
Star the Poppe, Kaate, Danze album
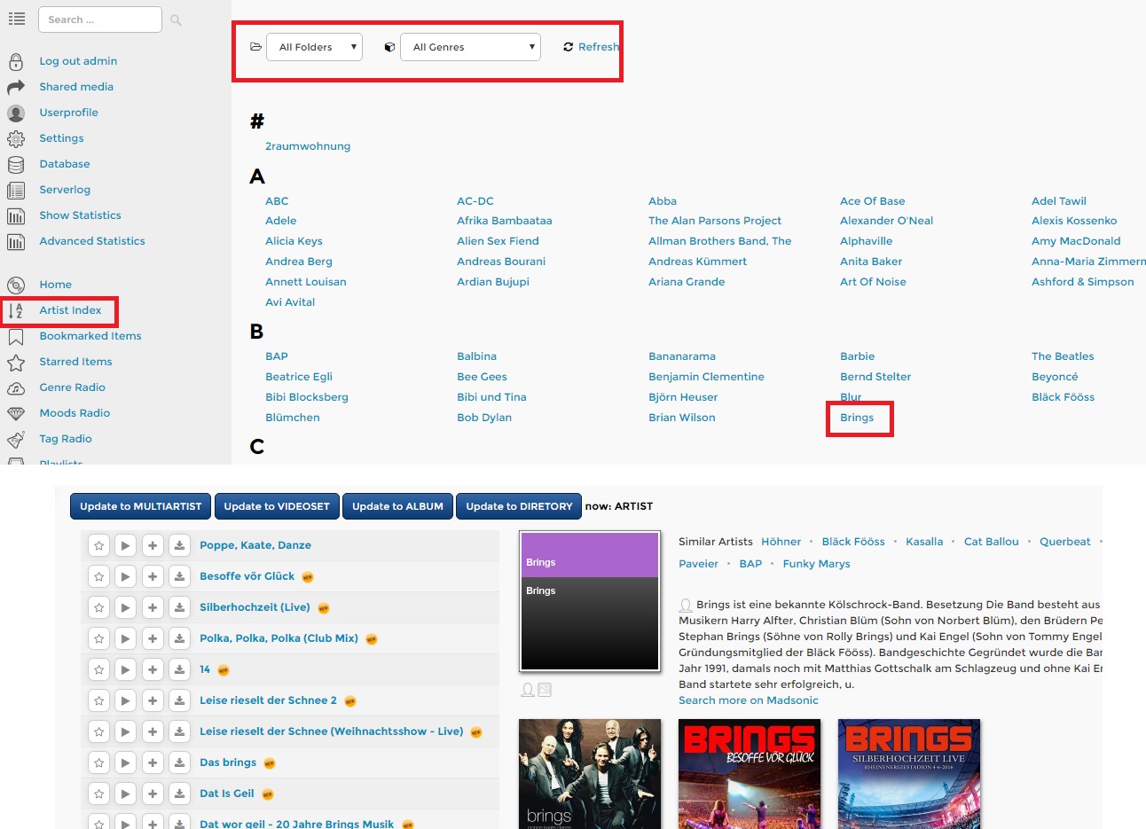[98, 545]
